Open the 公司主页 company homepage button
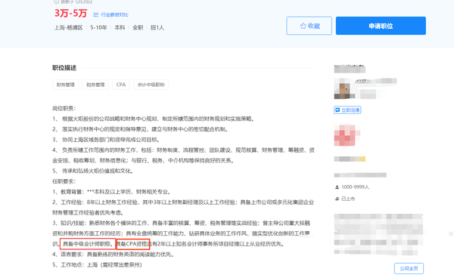The image size is (454, 278). (x=409, y=268)
